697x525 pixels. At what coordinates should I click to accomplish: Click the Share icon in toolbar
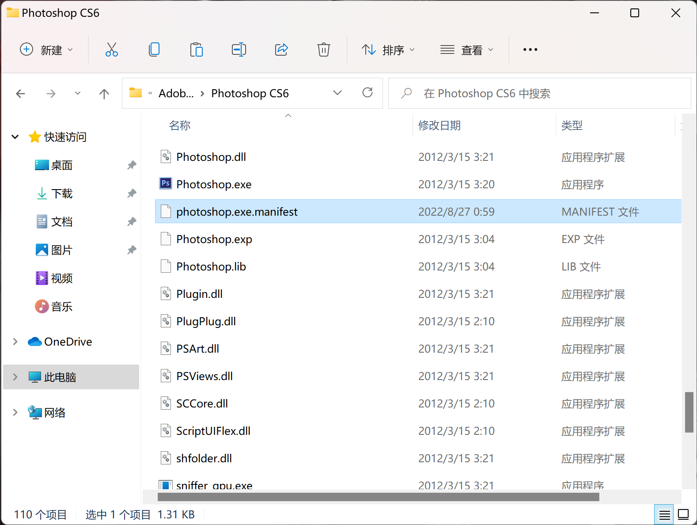point(281,49)
